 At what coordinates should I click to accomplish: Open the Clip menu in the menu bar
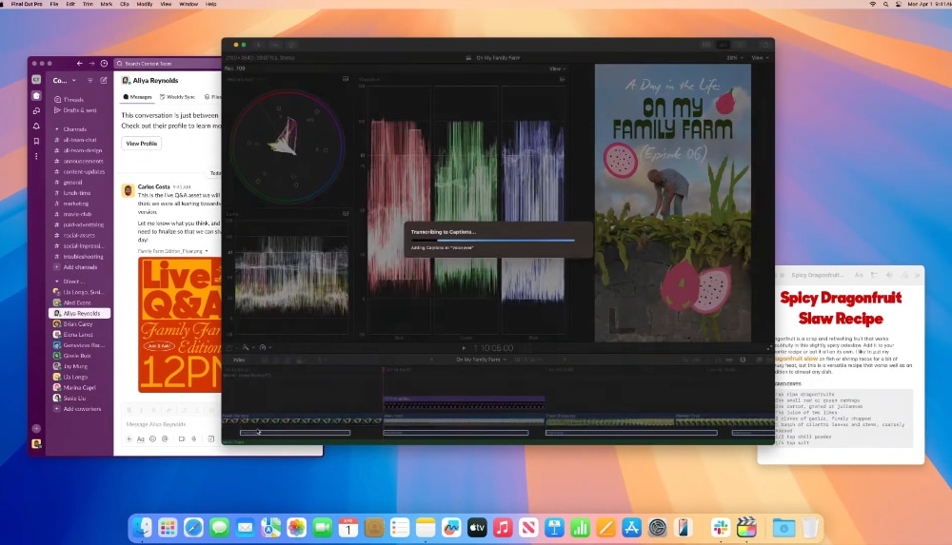(125, 4)
